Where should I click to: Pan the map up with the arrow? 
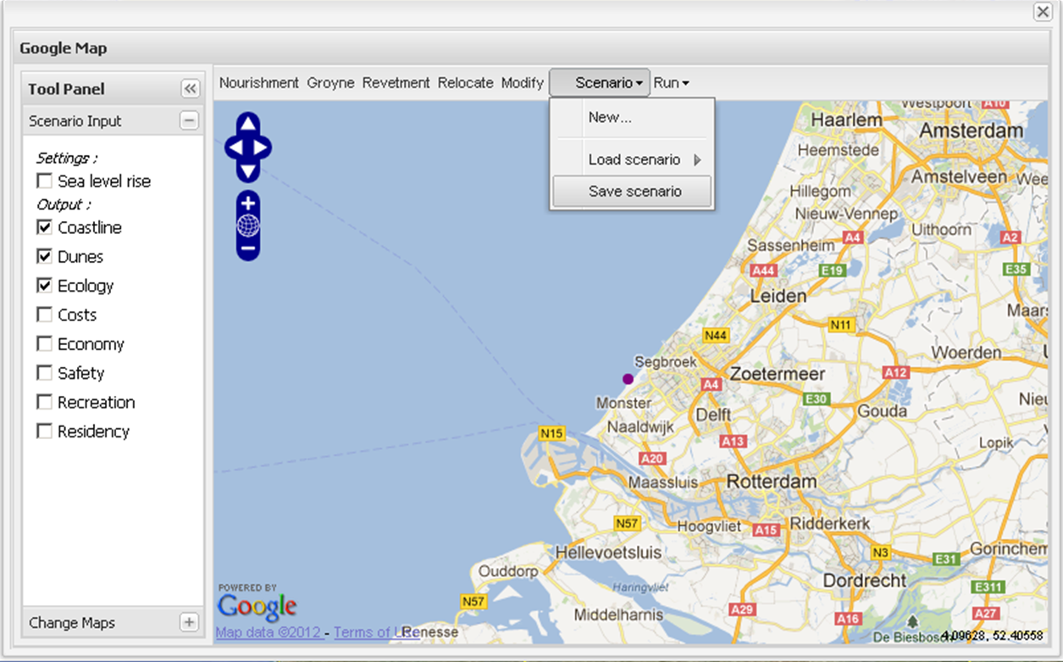coord(247,124)
